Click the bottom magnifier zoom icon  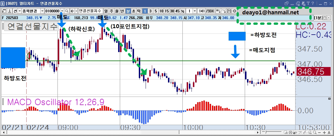(315, 132)
